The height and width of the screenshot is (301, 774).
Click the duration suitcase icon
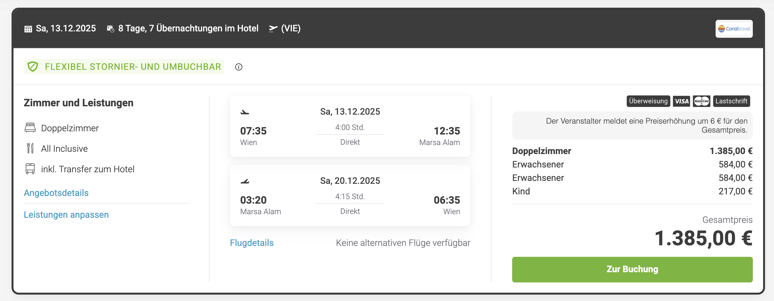click(110, 29)
